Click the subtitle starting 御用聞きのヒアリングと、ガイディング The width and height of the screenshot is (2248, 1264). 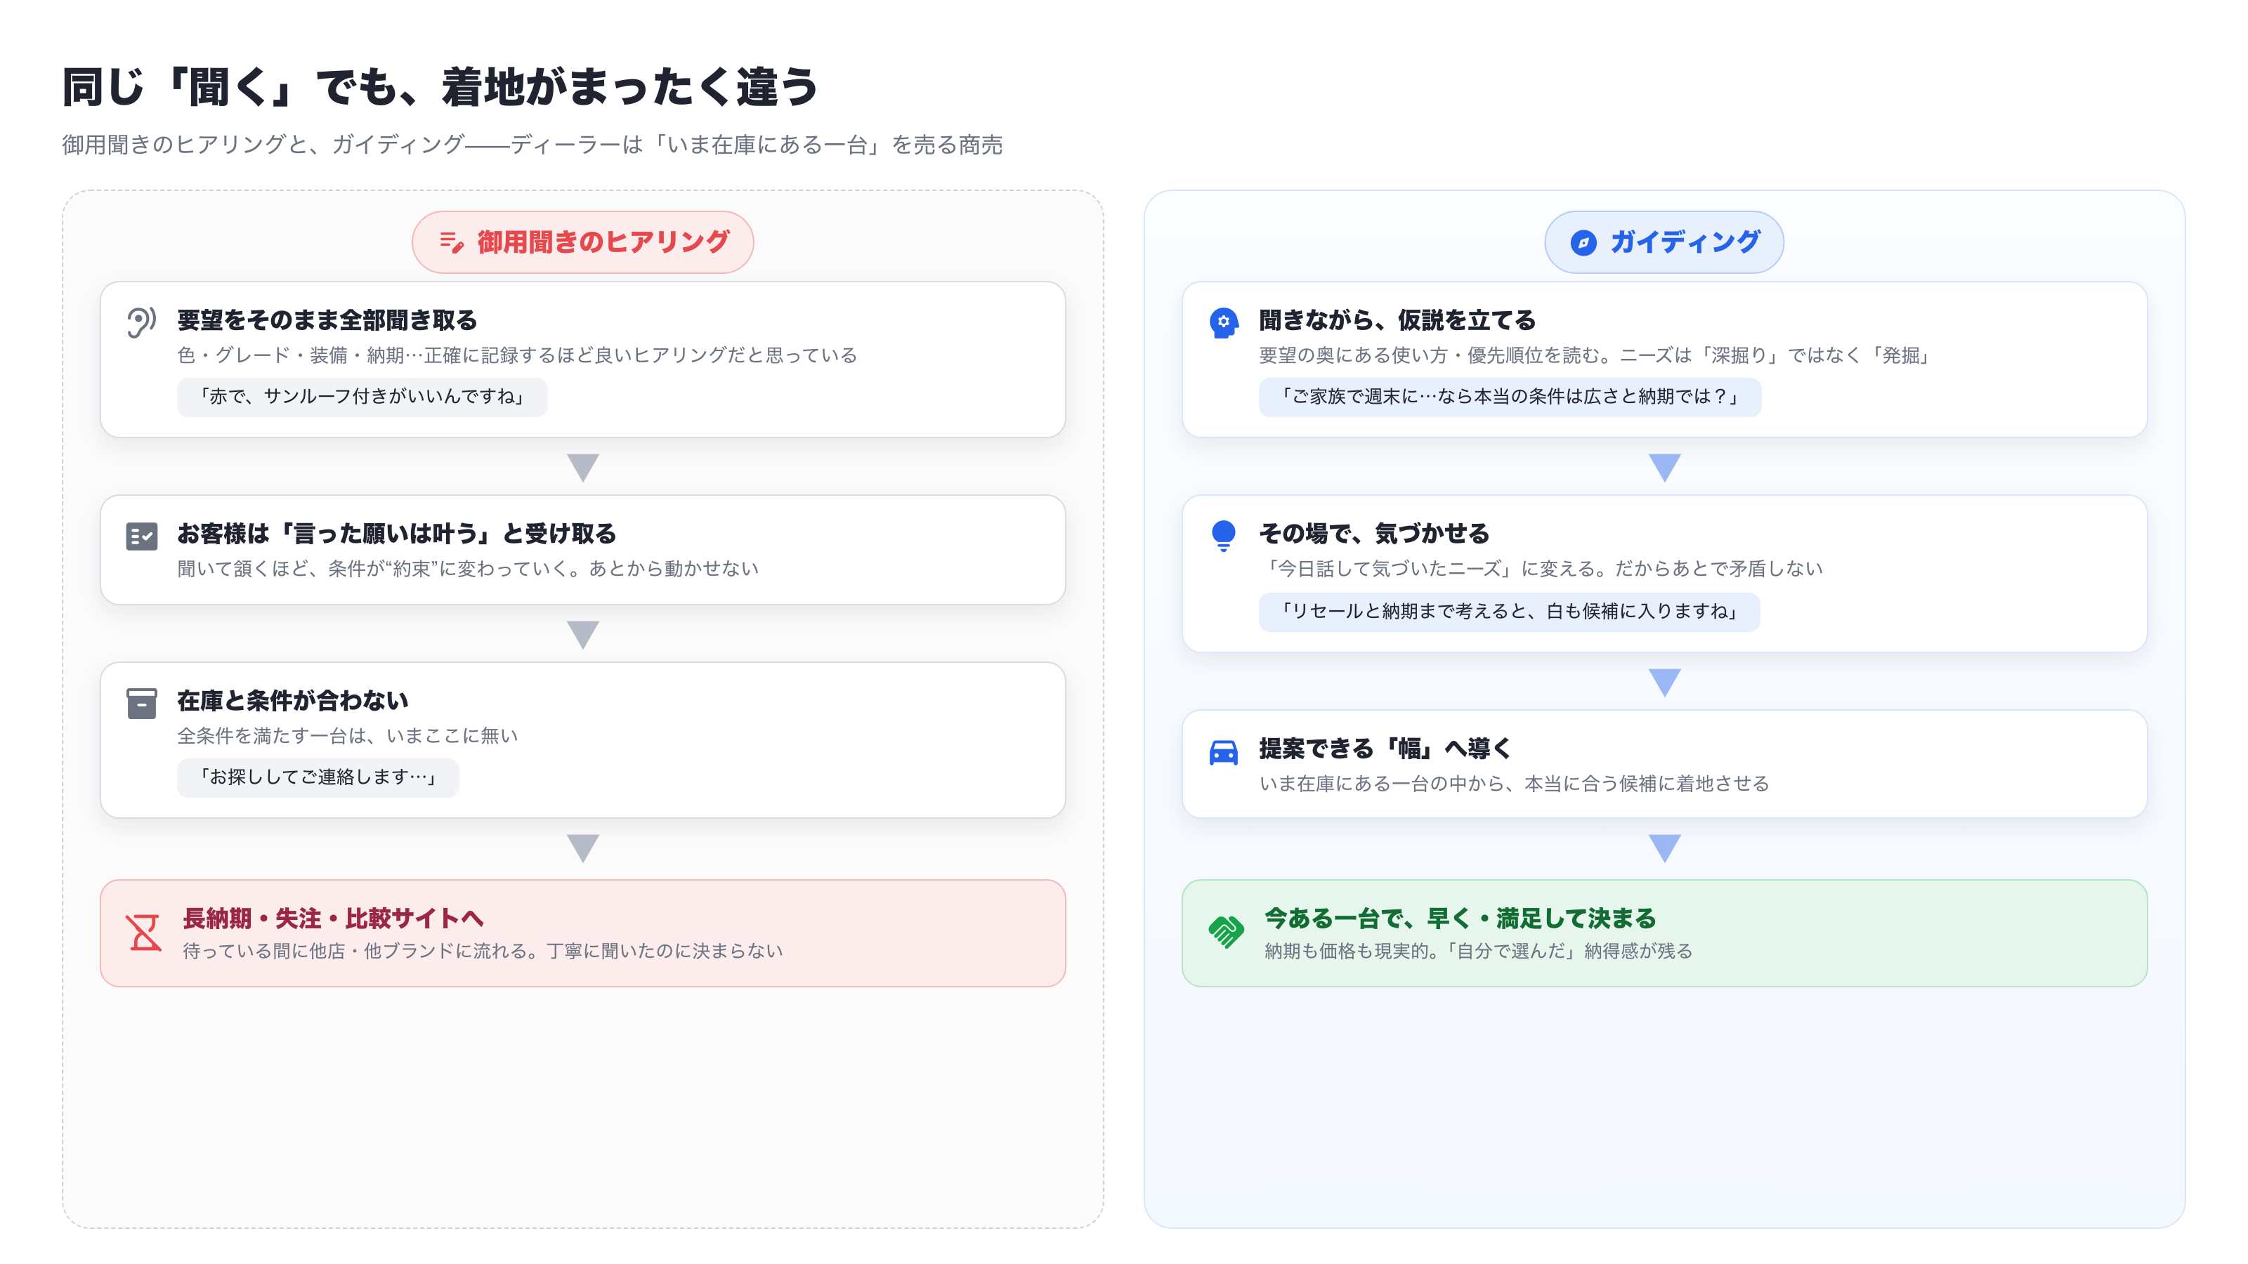coord(532,144)
